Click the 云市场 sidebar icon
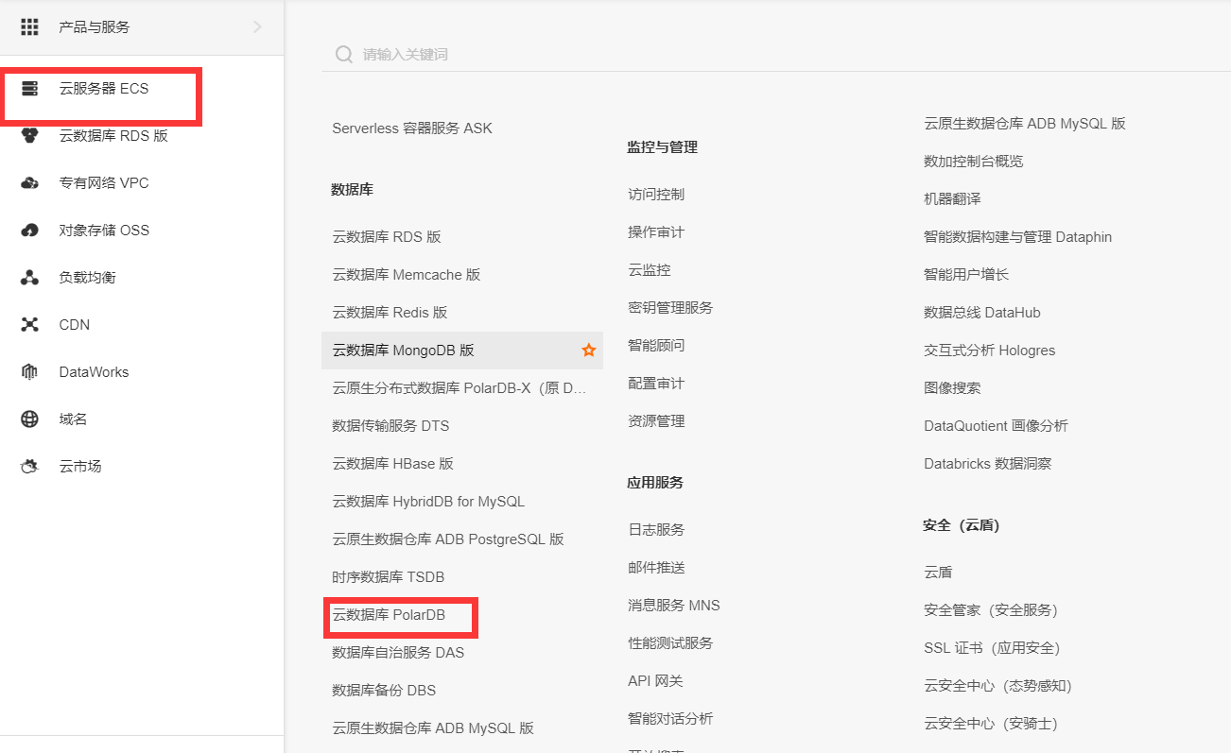Screen dimensions: 1231x753 pyautogui.click(x=29, y=467)
